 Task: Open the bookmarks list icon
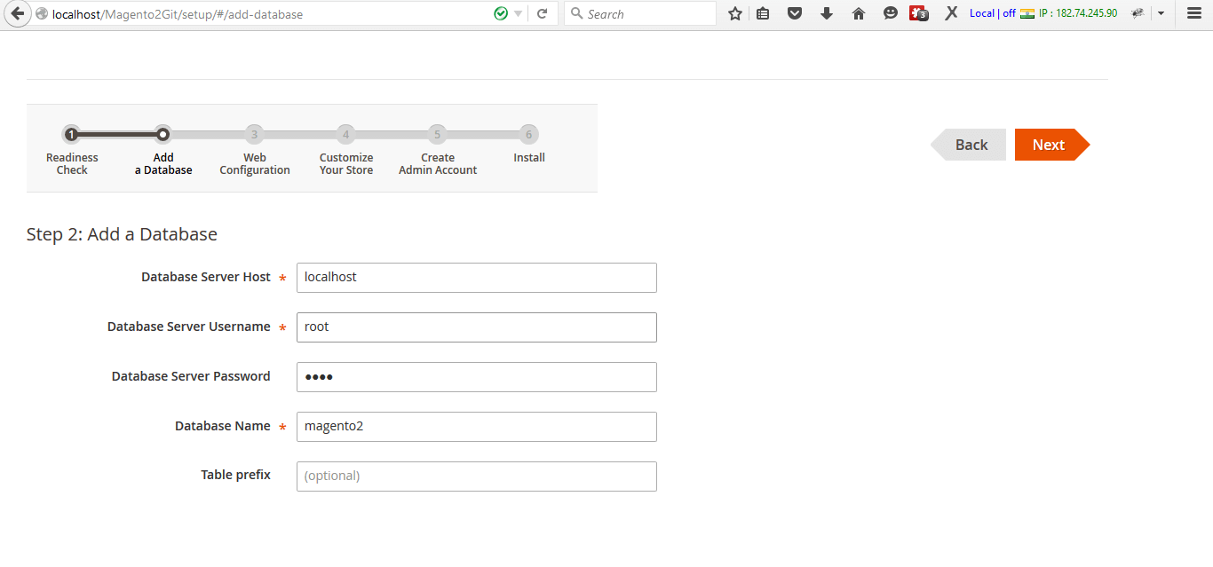[x=763, y=13]
